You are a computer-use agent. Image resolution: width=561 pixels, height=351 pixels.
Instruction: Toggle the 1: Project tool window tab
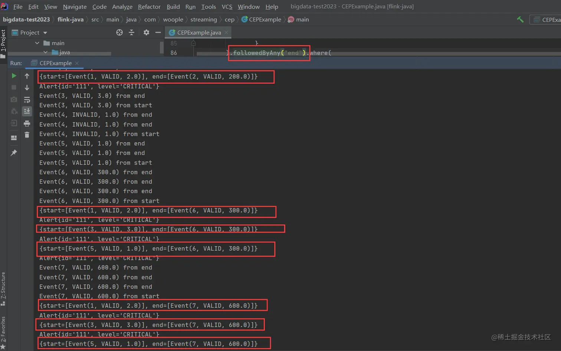3,43
